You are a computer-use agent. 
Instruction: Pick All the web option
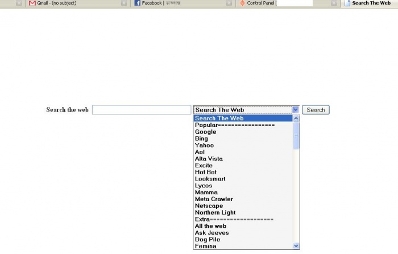[243, 226]
